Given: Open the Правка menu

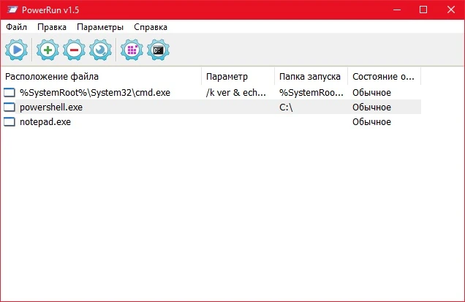Looking at the screenshot, I should (52, 27).
